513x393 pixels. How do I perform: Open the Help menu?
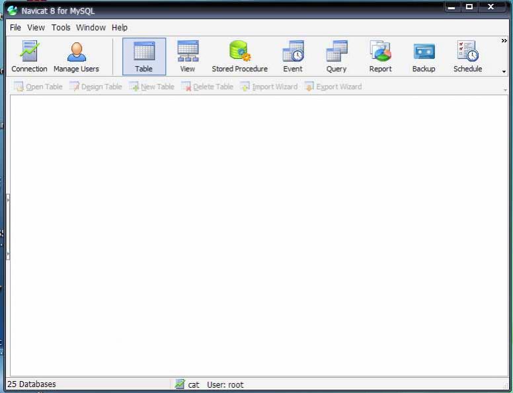pyautogui.click(x=120, y=28)
